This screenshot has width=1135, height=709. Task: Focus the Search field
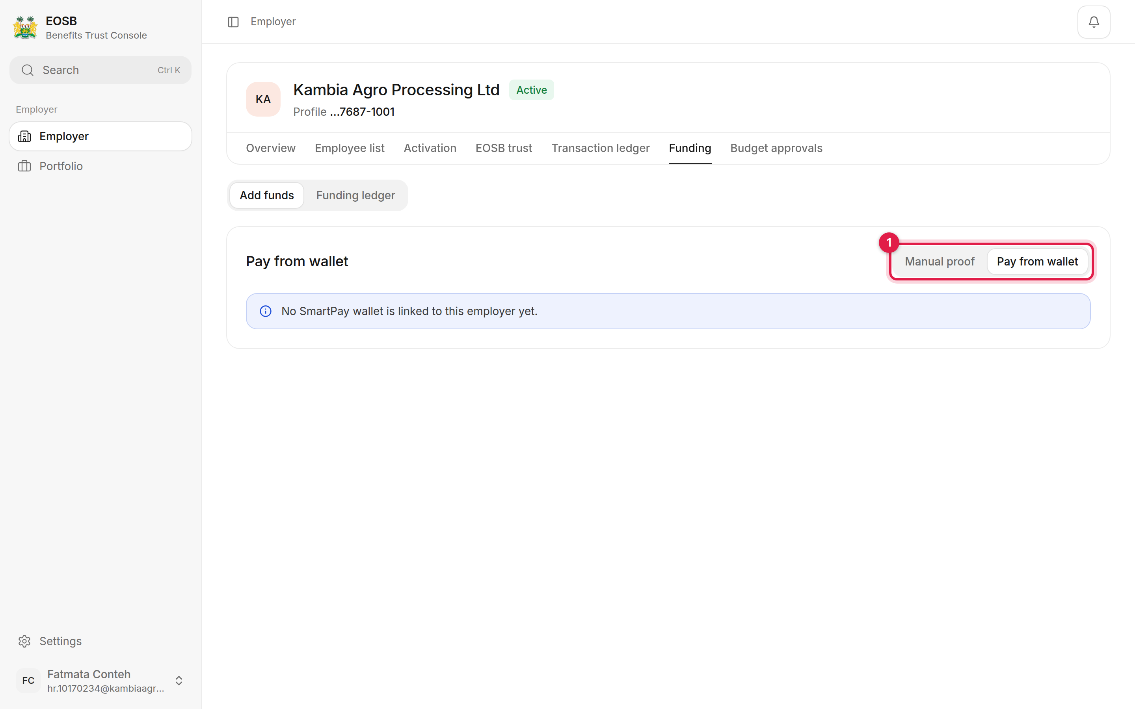tap(100, 71)
